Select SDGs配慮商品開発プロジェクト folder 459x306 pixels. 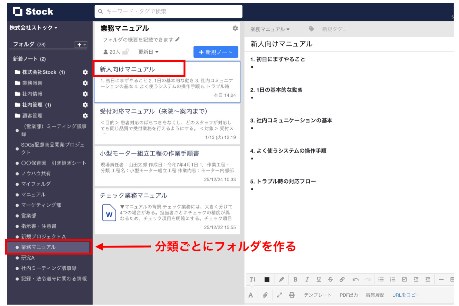(x=50, y=148)
